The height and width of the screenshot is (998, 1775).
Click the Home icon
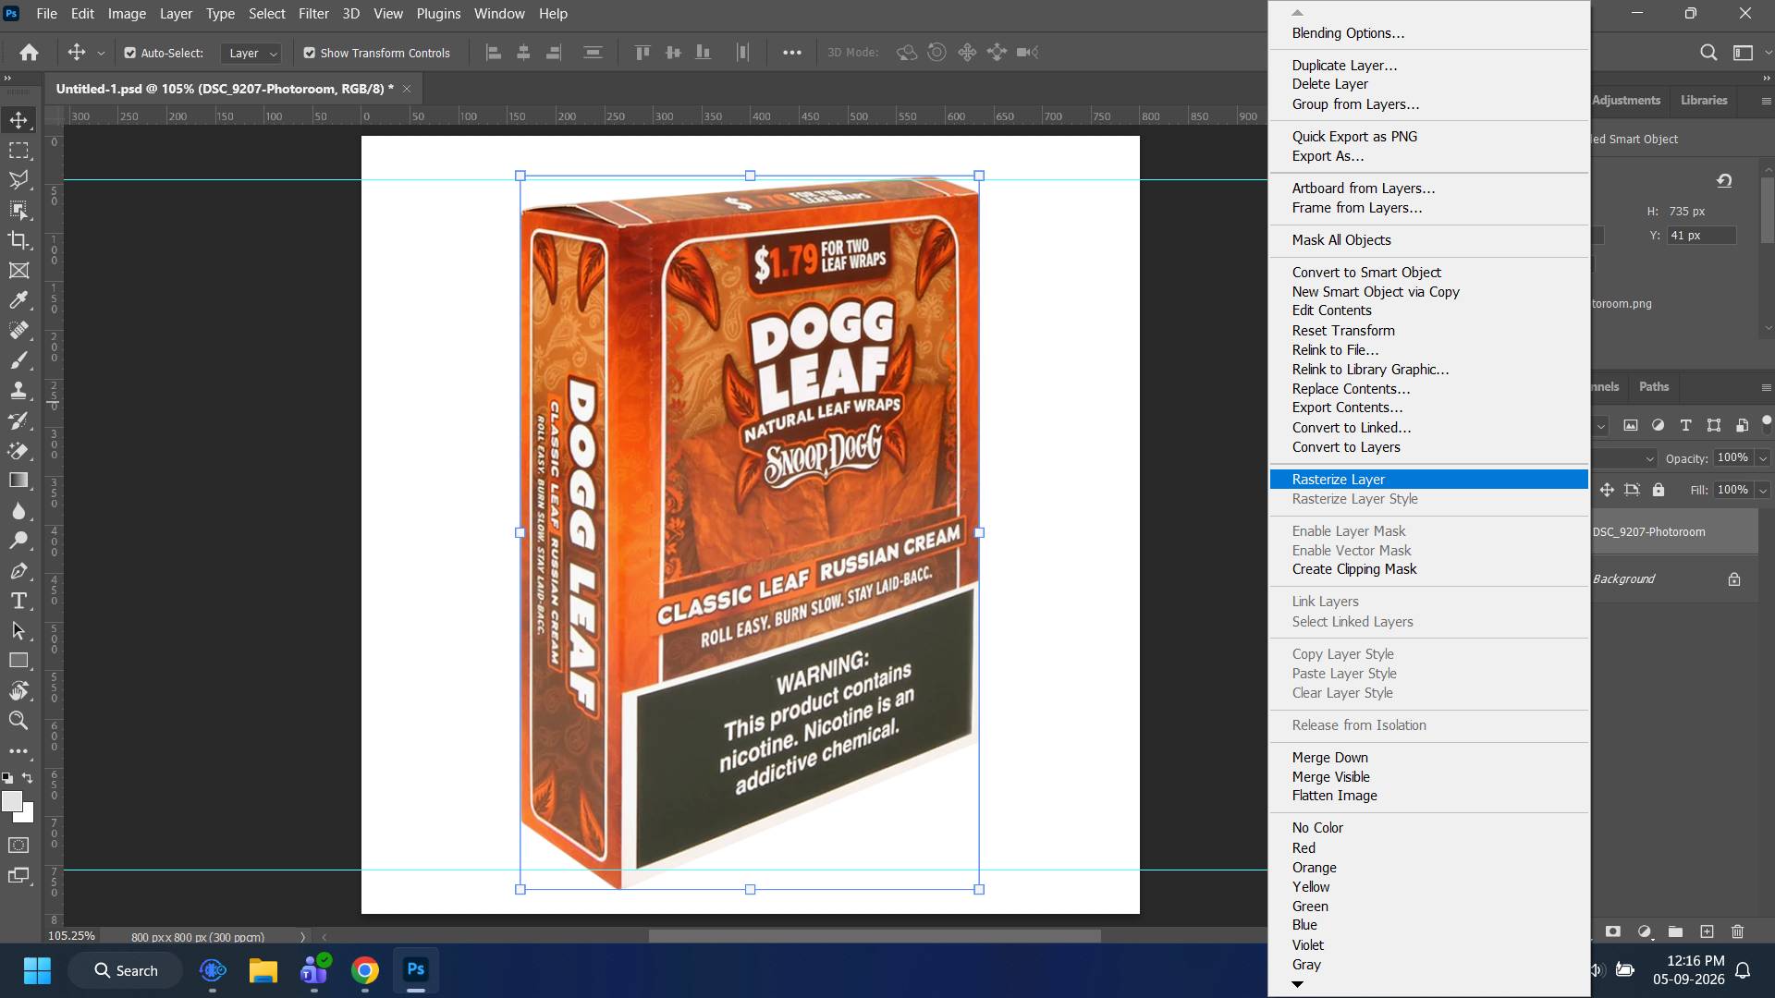point(30,53)
